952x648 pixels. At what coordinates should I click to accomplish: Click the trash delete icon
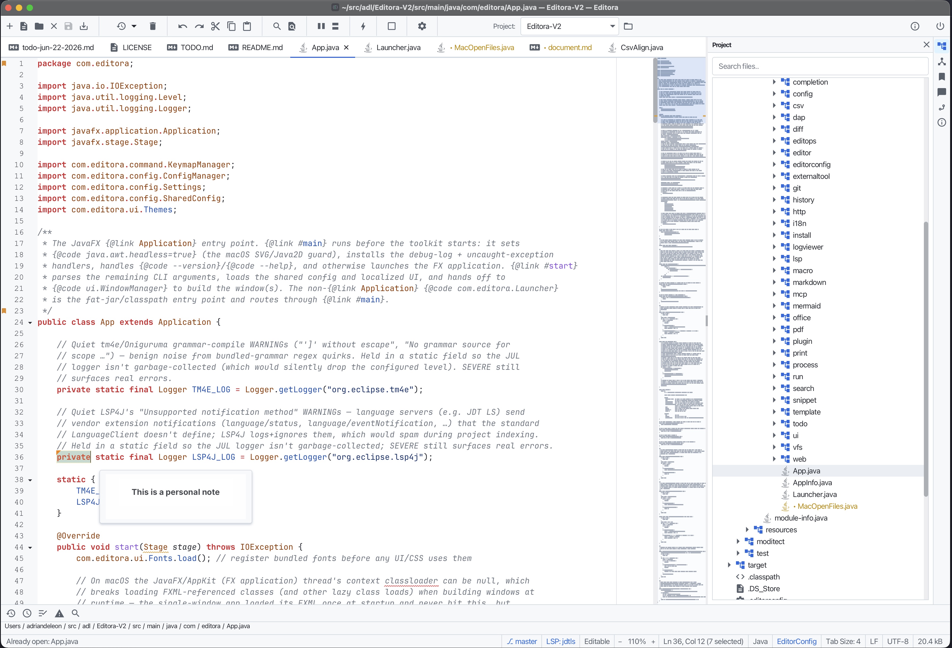point(153,26)
